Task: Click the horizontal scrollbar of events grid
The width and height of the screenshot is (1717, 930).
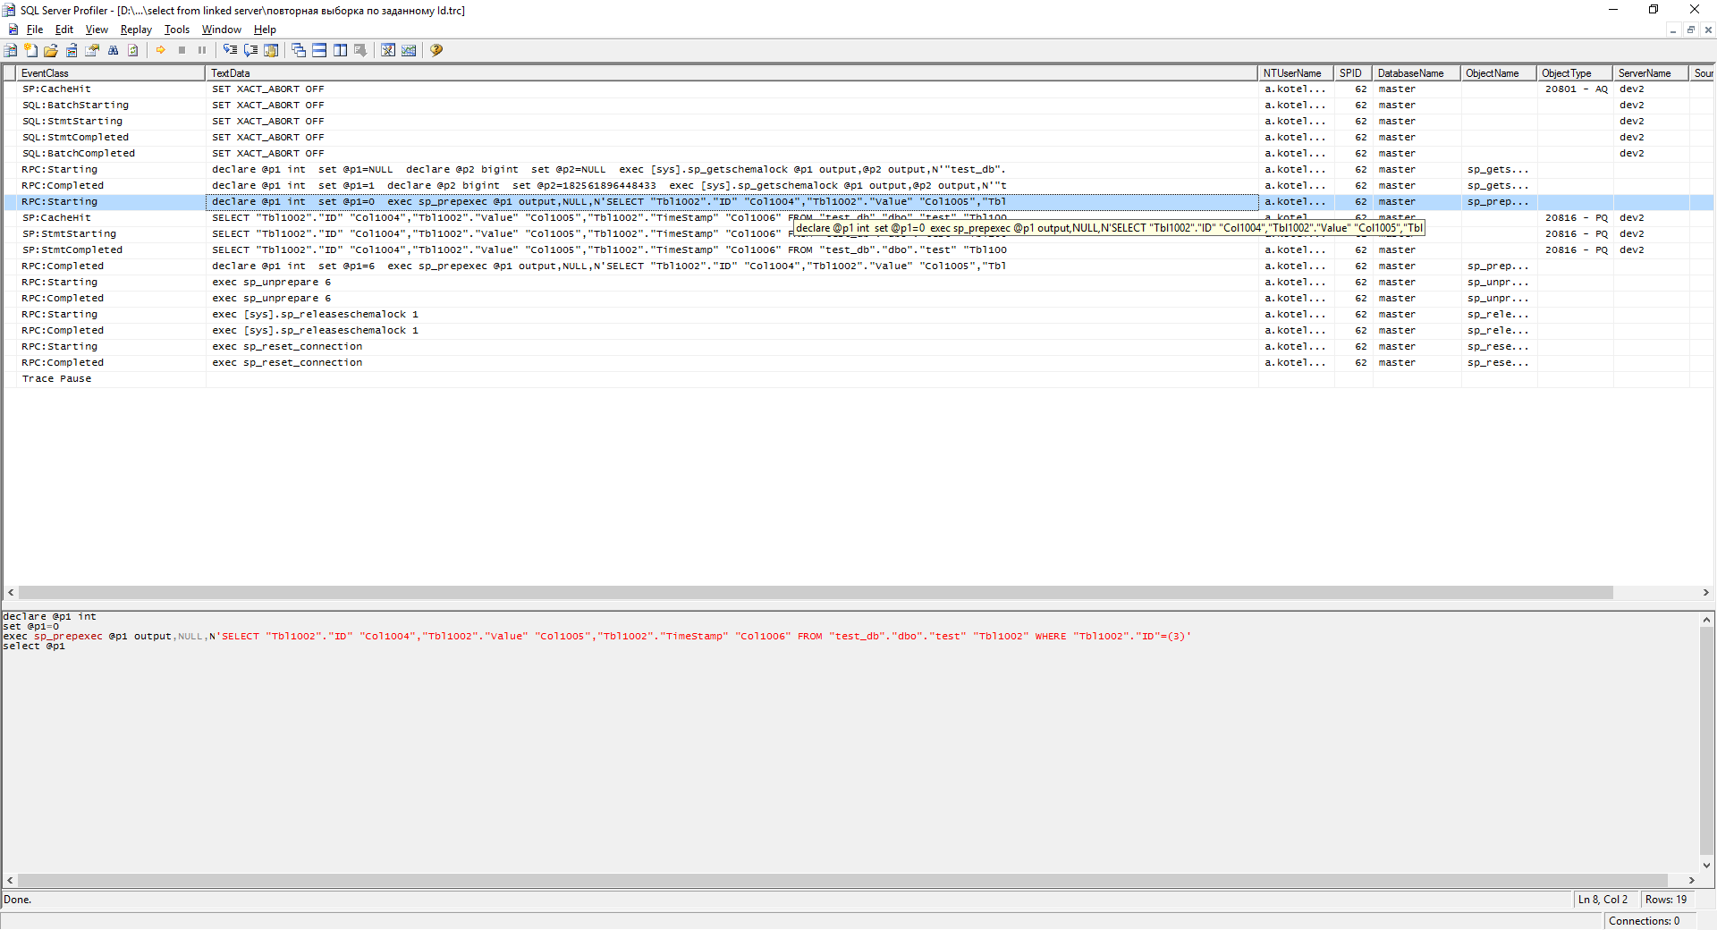Action: 816,593
